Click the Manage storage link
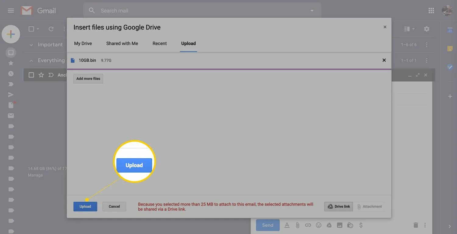This screenshot has height=234, width=457. coord(35,175)
